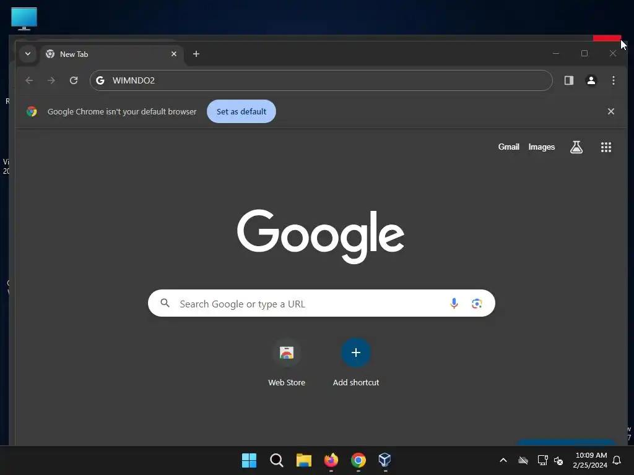Go back with the back arrow
Image resolution: width=634 pixels, height=475 pixels.
click(29, 80)
